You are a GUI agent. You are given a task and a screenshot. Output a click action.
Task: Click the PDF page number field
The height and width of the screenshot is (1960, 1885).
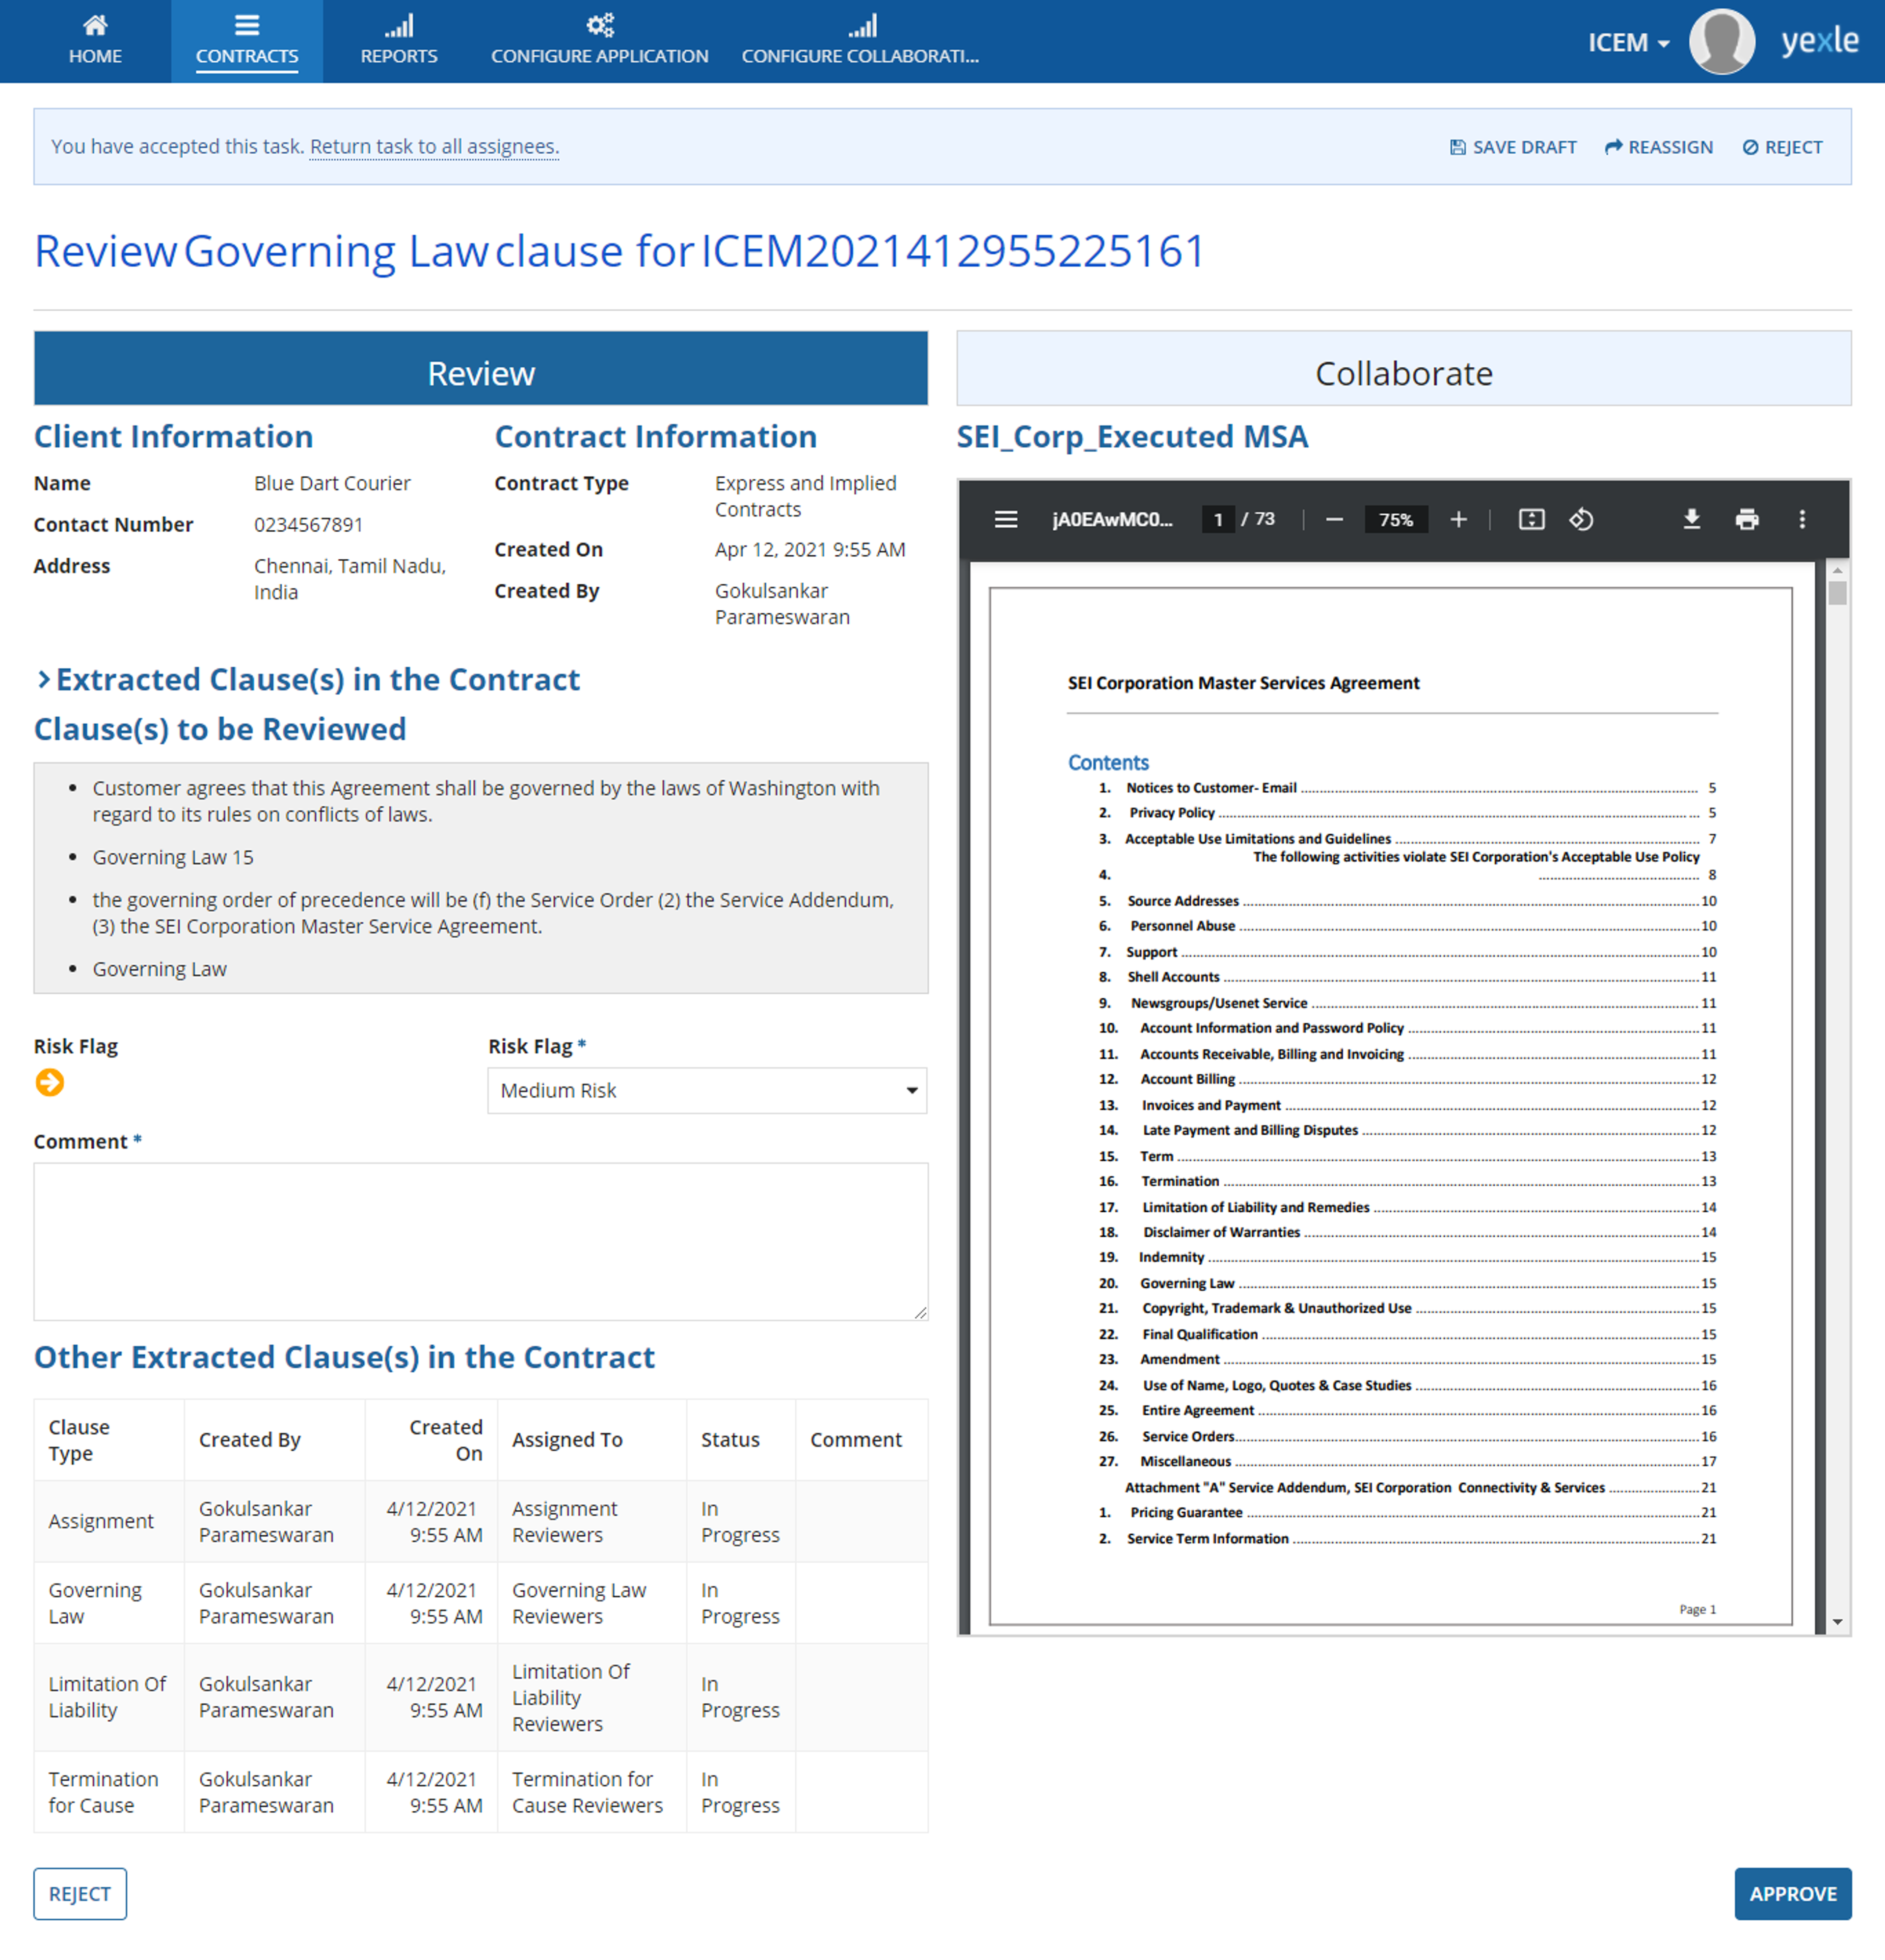coord(1218,520)
